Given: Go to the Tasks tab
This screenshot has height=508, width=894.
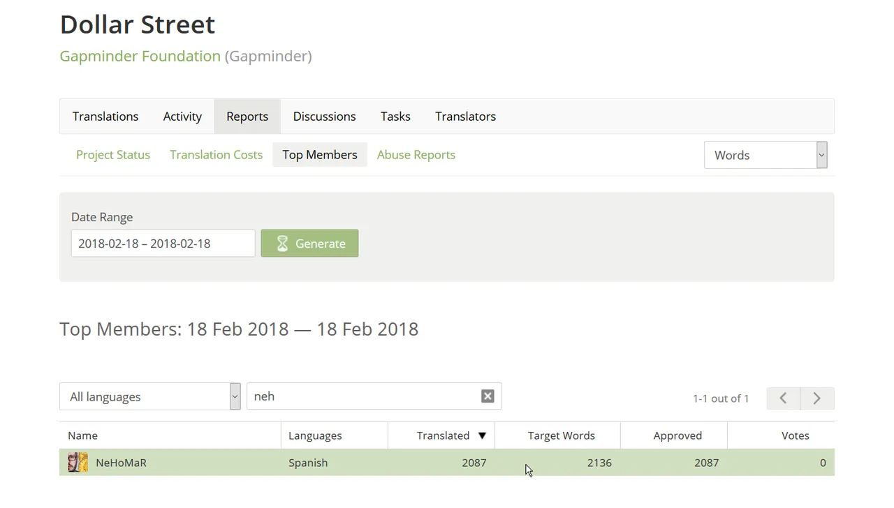Looking at the screenshot, I should (x=395, y=117).
